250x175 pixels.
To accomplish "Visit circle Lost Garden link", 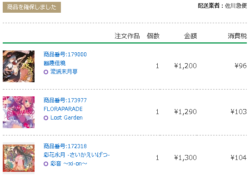I will (66, 118).
